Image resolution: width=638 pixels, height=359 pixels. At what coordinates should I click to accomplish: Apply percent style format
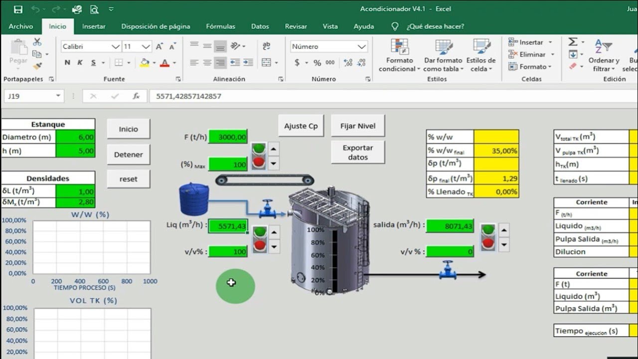click(317, 63)
